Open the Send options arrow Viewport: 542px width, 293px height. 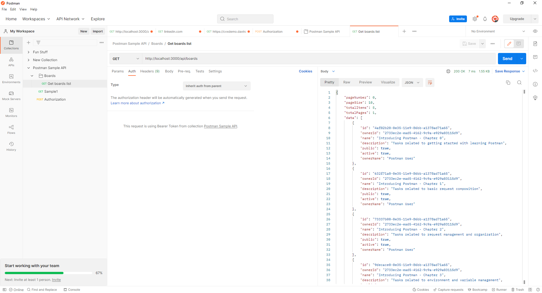(x=522, y=59)
